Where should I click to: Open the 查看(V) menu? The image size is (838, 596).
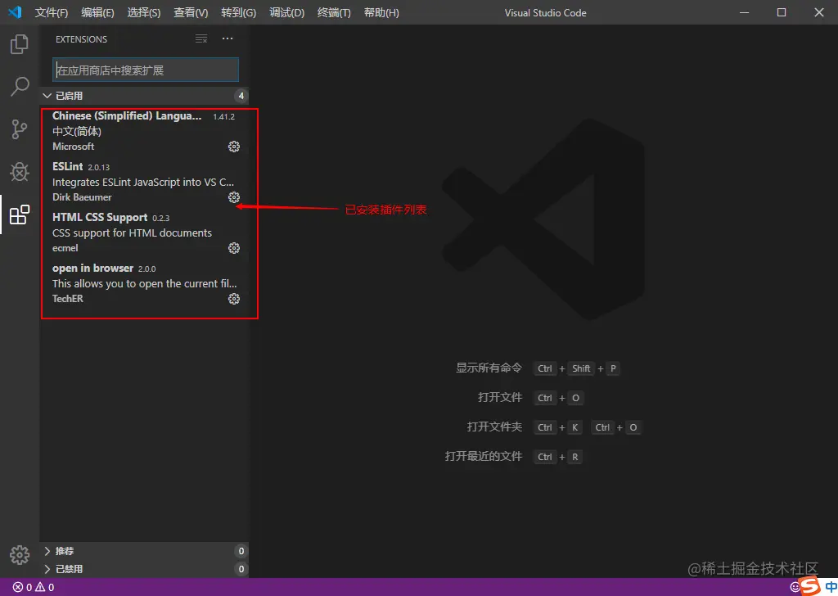(191, 12)
